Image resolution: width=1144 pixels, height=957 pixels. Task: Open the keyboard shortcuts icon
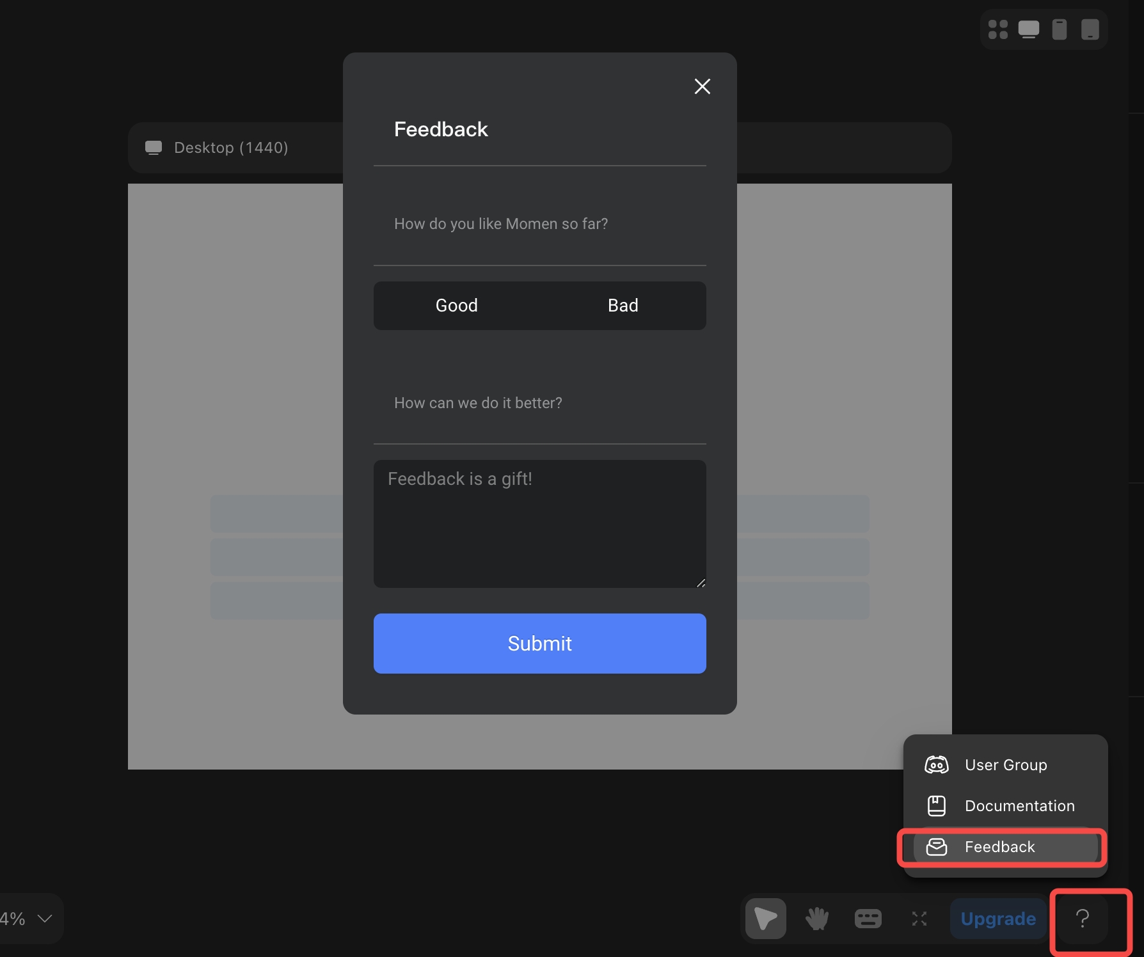868,919
